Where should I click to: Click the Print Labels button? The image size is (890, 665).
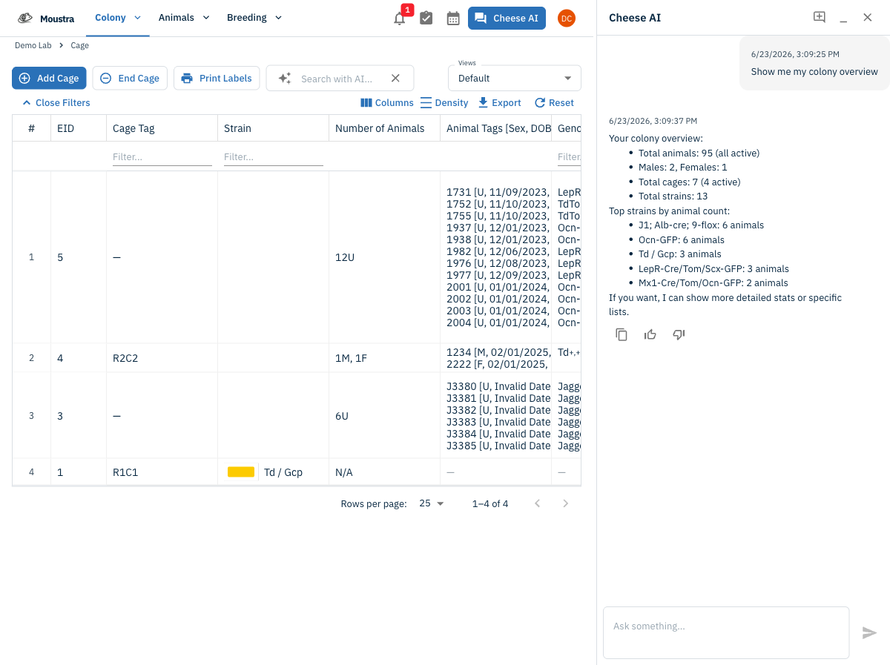tap(217, 78)
